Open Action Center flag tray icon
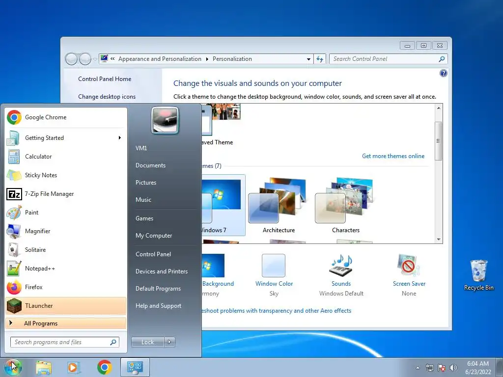 442,368
